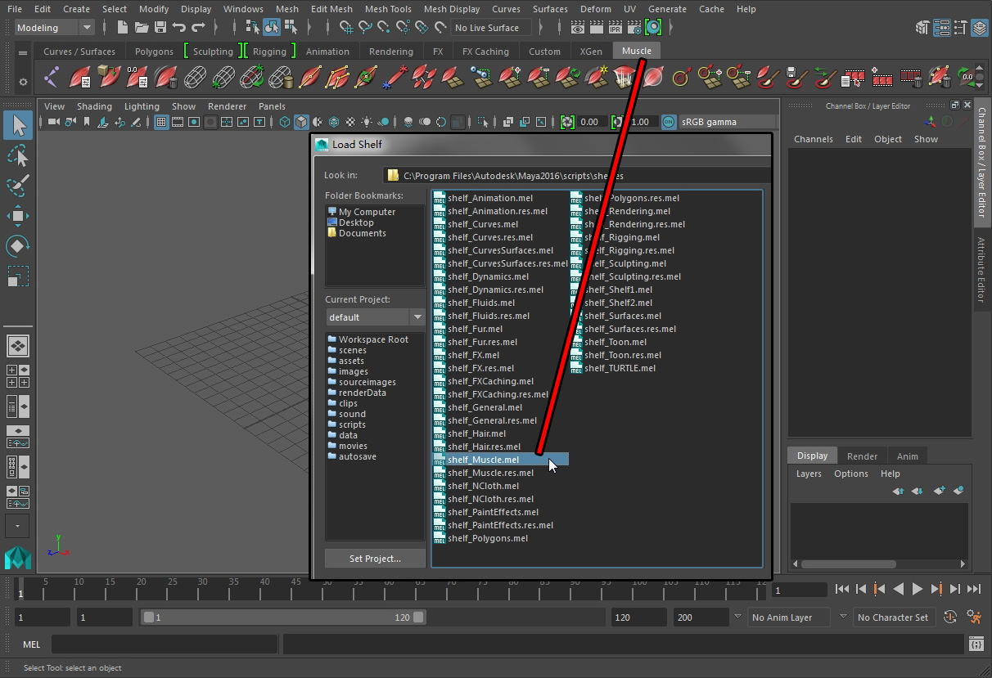Click the Undo arrow icon

pyautogui.click(x=179, y=28)
